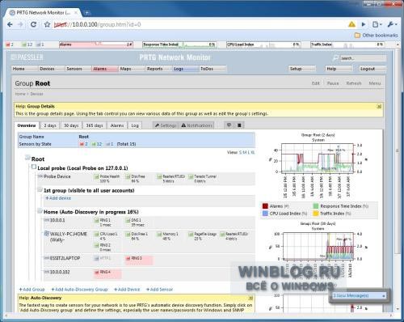Open the Reports menu
The image size is (404, 322).
(158, 69)
